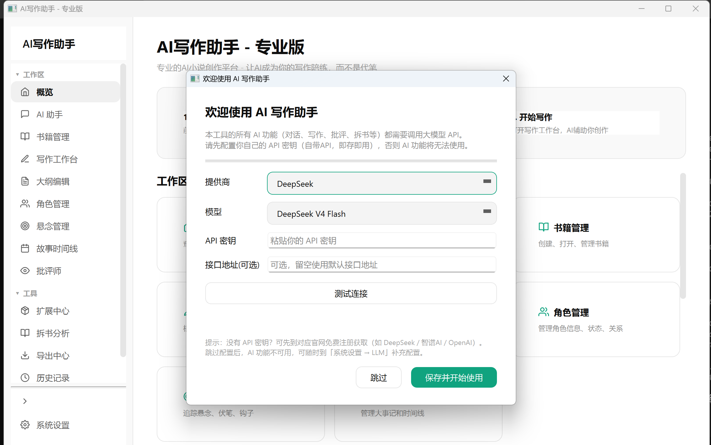711x445 pixels.
Task: Open AI 助手 in the sidebar
Action: [x=65, y=114]
